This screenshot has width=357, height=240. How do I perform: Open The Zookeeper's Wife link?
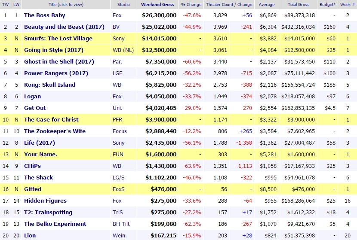tap(55, 131)
